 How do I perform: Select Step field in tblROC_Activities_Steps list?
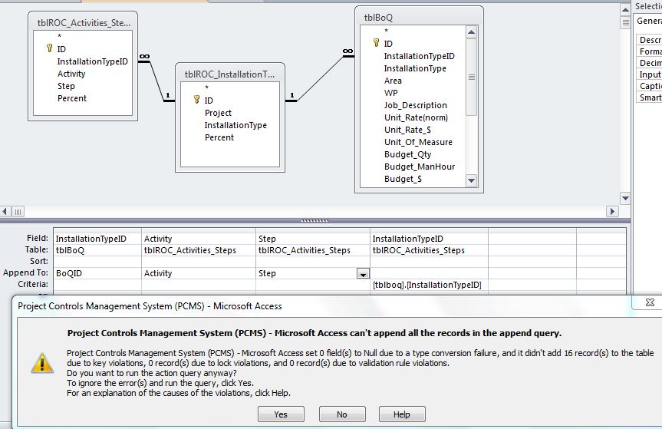(x=66, y=86)
